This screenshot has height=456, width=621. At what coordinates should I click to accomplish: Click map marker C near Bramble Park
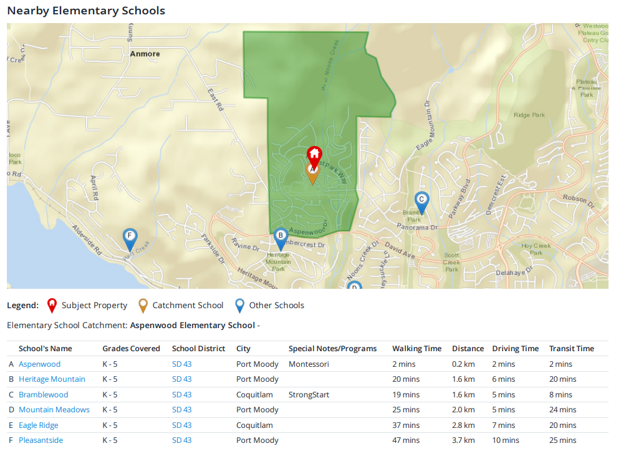coord(421,203)
